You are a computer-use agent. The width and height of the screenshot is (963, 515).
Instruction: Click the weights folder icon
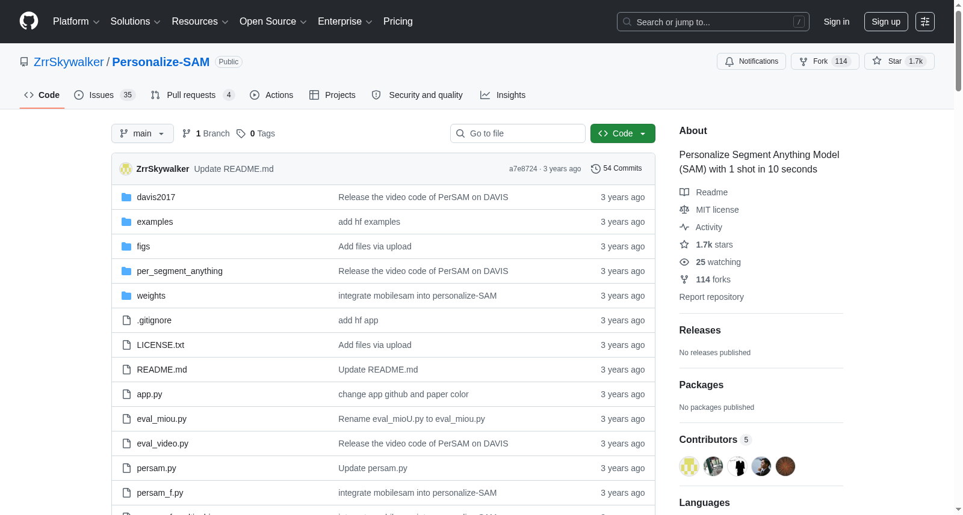coord(126,296)
